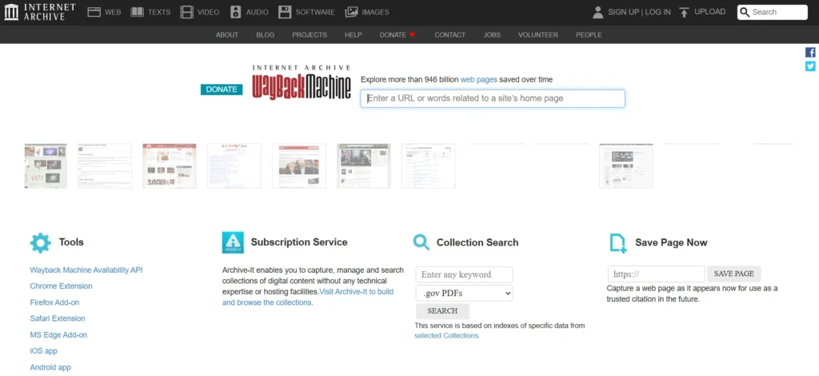Open the Volunteer menu item

click(538, 35)
